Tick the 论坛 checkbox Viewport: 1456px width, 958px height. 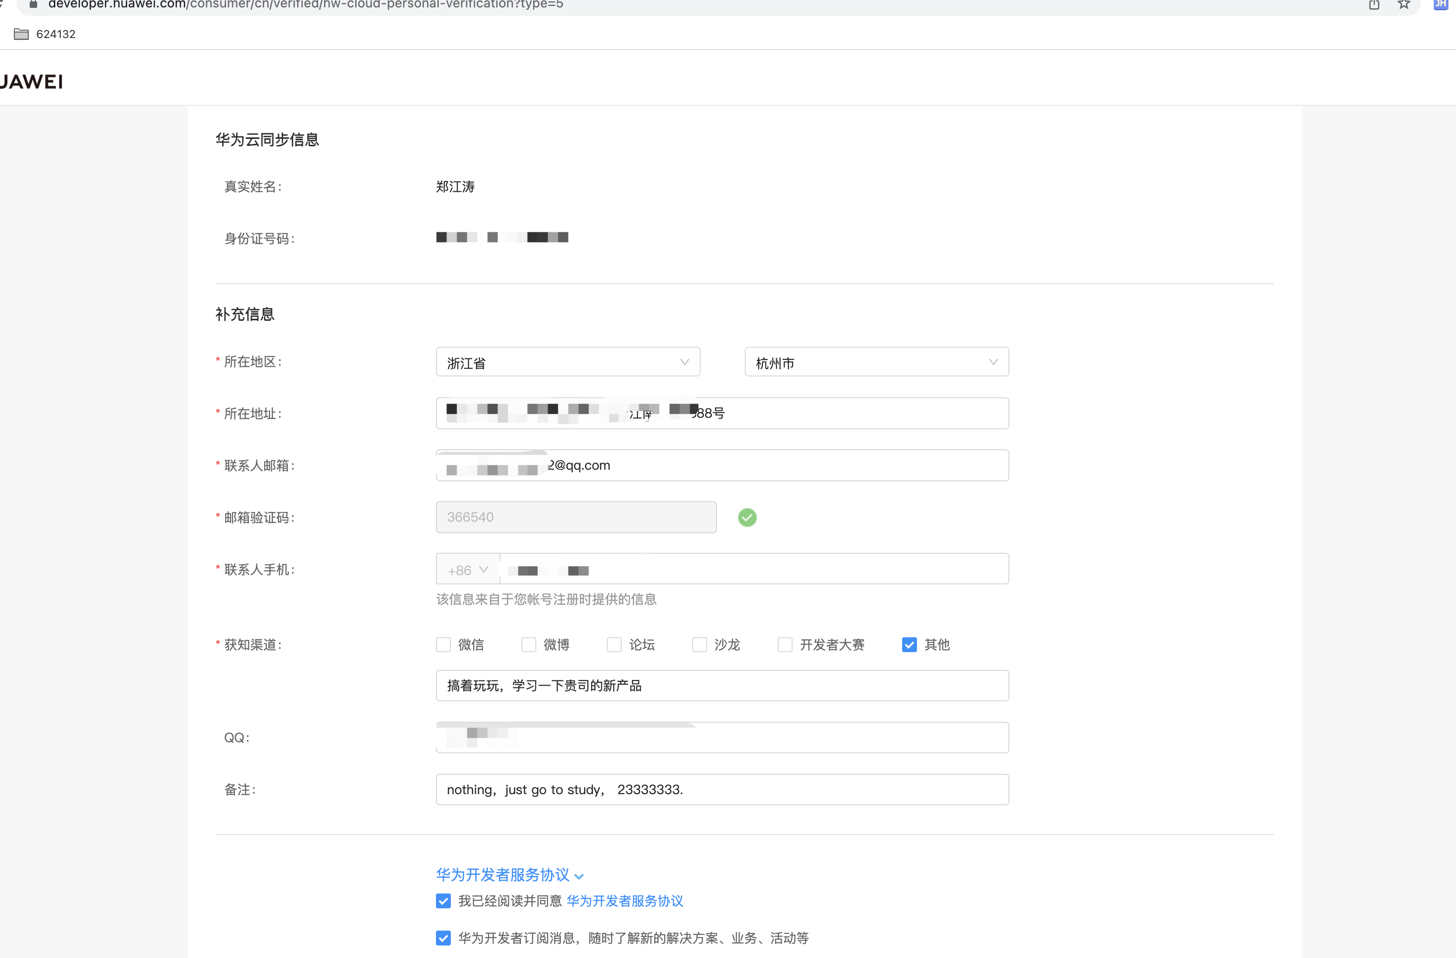pyautogui.click(x=614, y=645)
